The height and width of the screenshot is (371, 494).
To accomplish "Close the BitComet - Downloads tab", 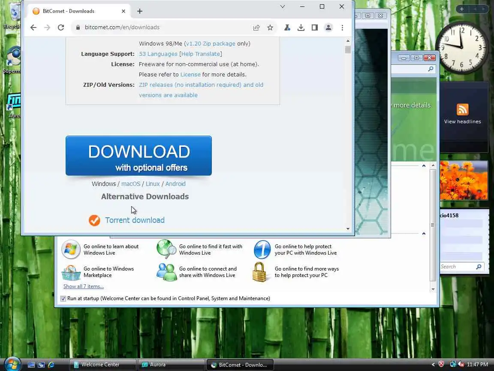I will coord(123,11).
